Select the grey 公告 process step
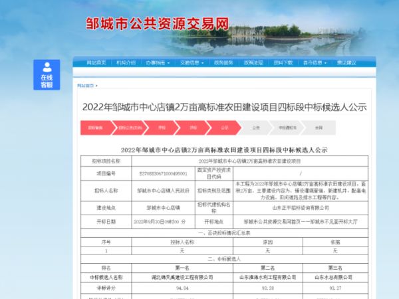Screen dimensions: 399x299 [256, 128]
